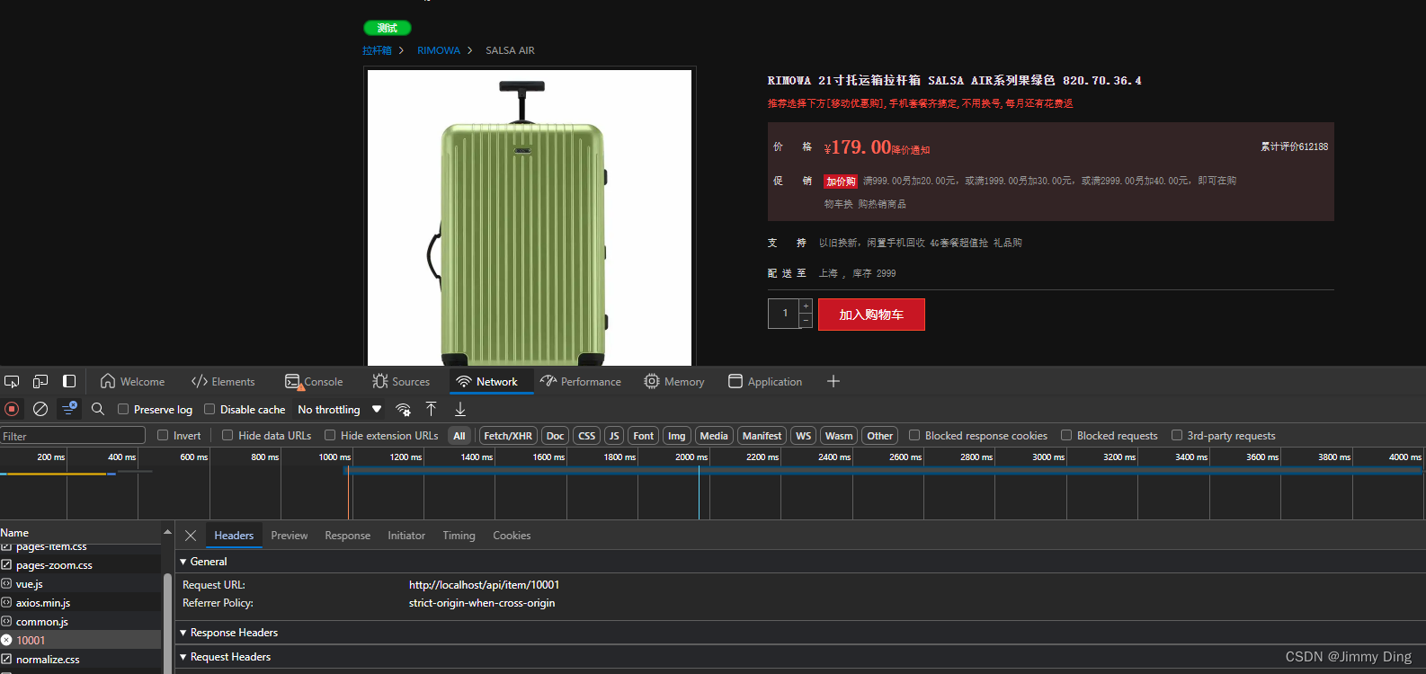Image resolution: width=1426 pixels, height=674 pixels.
Task: Check 3rd-party requests
Action: pyautogui.click(x=1177, y=435)
